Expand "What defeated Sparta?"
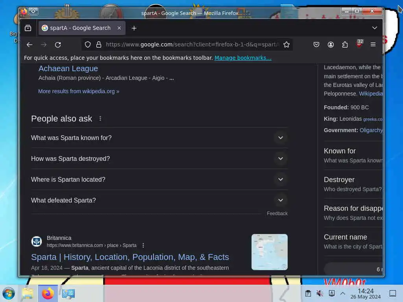 159,200
